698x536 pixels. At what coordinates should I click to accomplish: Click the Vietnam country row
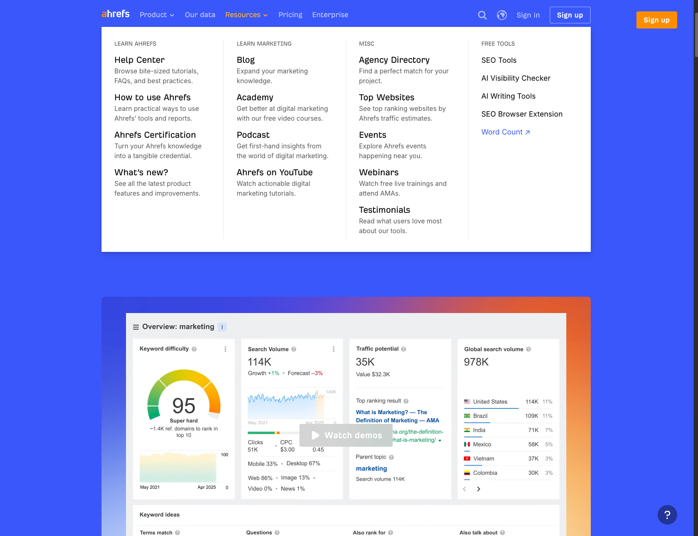[508, 459]
